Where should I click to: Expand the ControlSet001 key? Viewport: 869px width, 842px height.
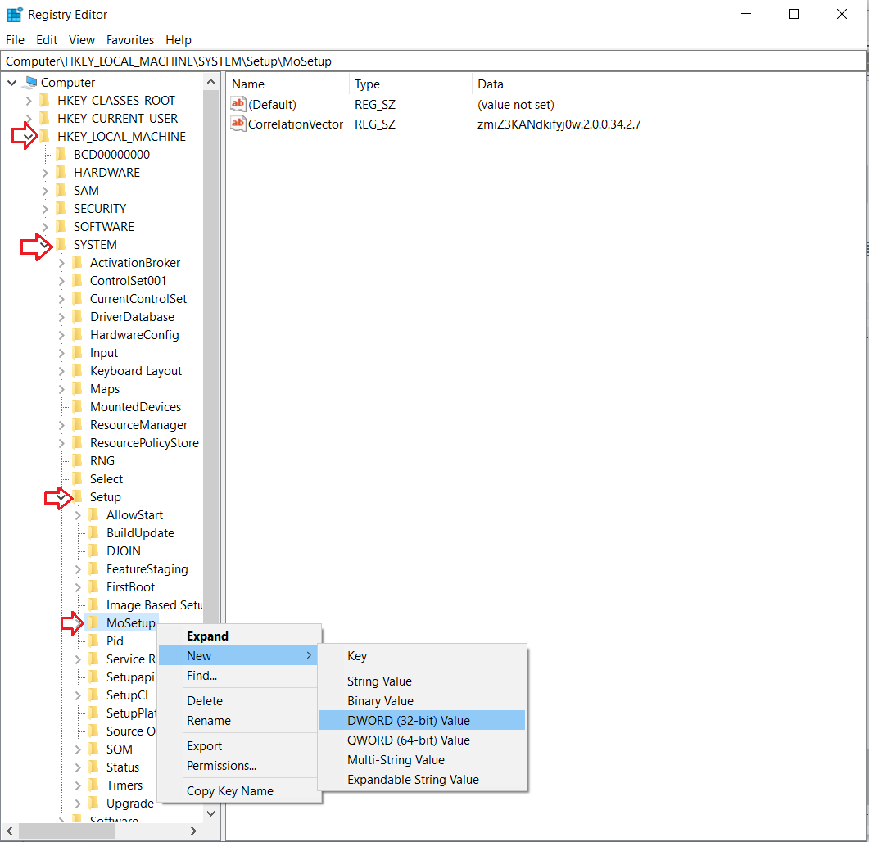pos(61,281)
